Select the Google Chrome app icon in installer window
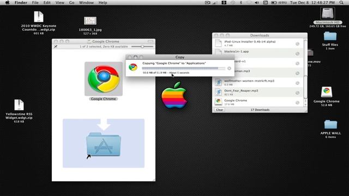This screenshot has width=349, height=196. point(104,79)
